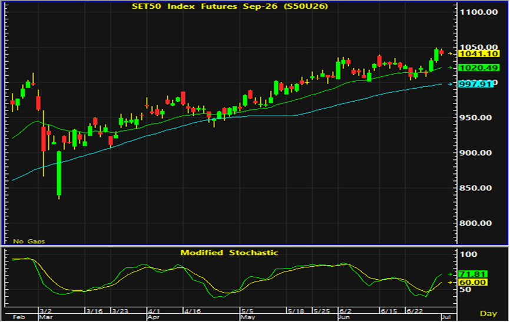Click the green 71.81 stochastic value
Image resolution: width=510 pixels, height=322 pixels.
pos(472,274)
